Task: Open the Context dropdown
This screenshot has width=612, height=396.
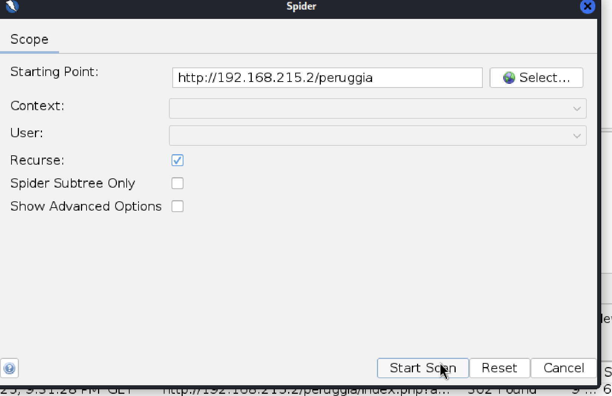Action: point(378,109)
